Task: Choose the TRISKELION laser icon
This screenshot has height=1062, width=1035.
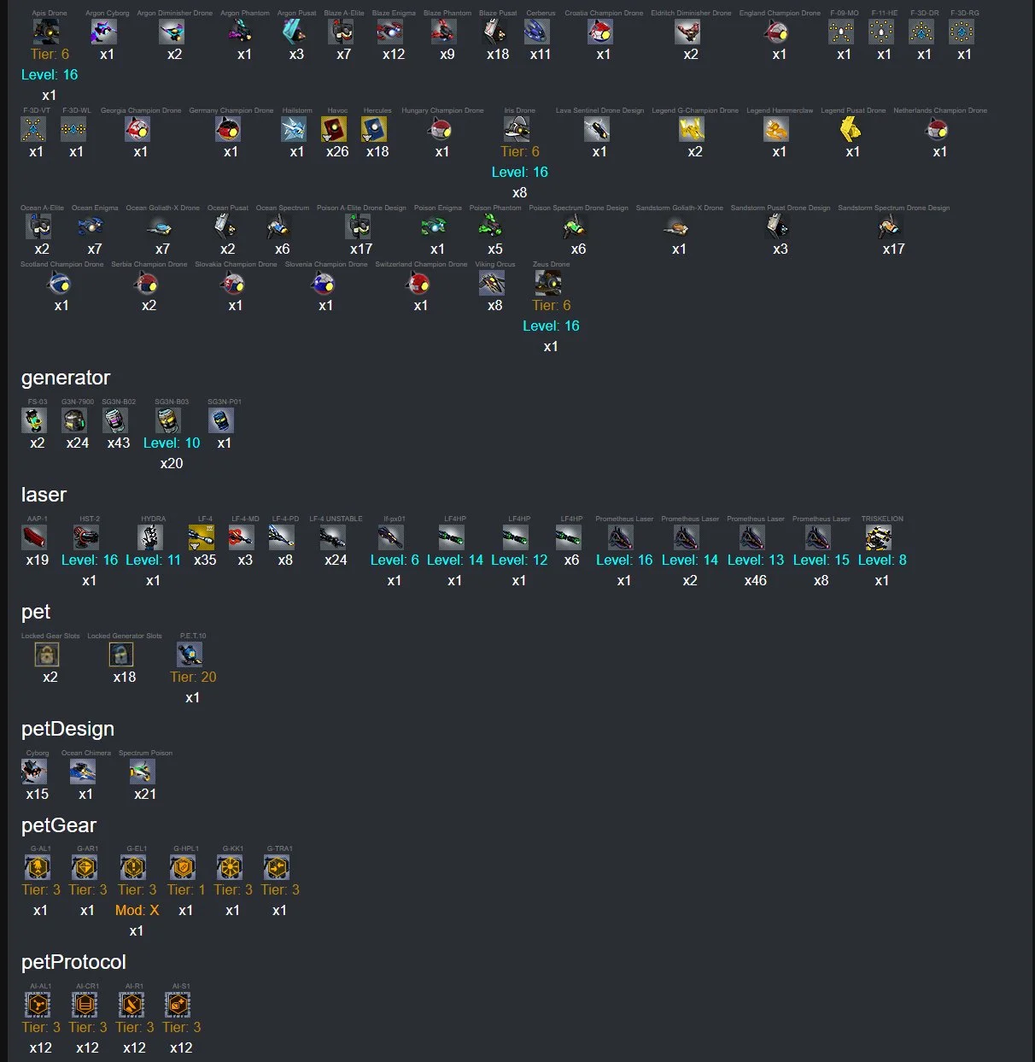Action: click(880, 538)
